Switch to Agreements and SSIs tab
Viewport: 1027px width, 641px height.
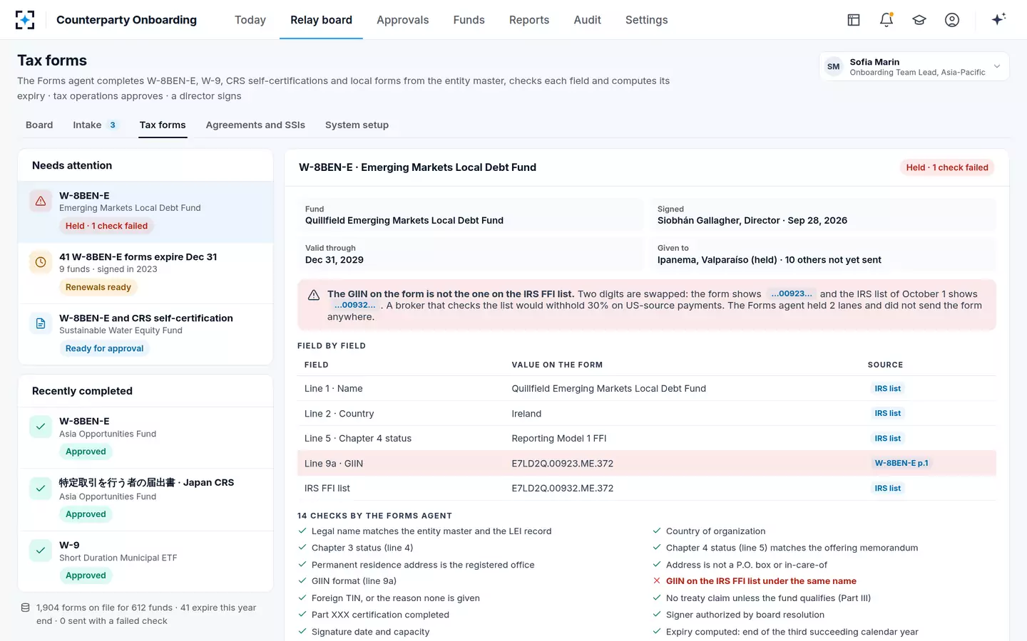(255, 125)
